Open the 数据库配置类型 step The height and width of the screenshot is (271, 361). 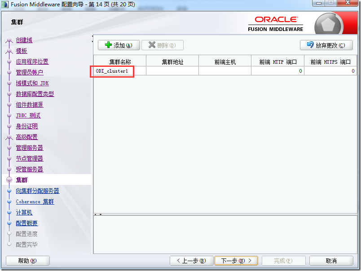35,94
